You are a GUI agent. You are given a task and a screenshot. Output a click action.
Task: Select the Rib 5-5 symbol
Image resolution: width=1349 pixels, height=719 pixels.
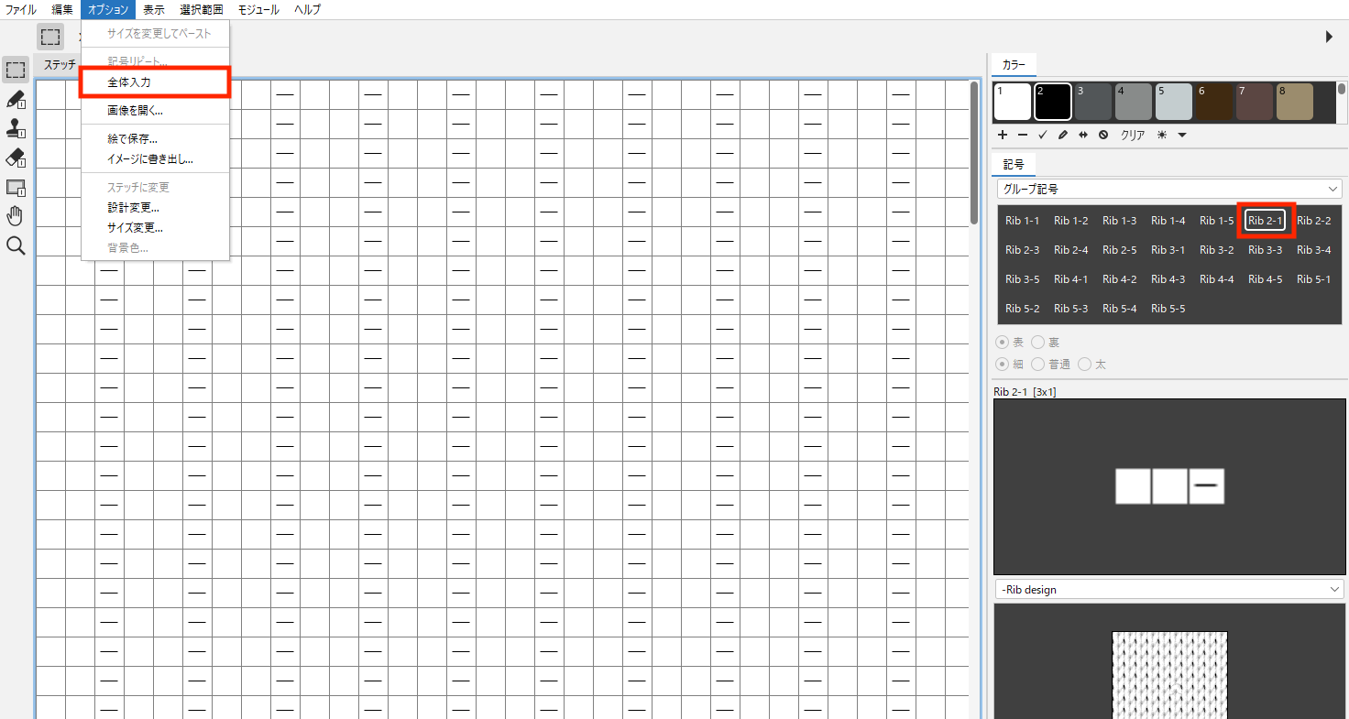click(1168, 309)
